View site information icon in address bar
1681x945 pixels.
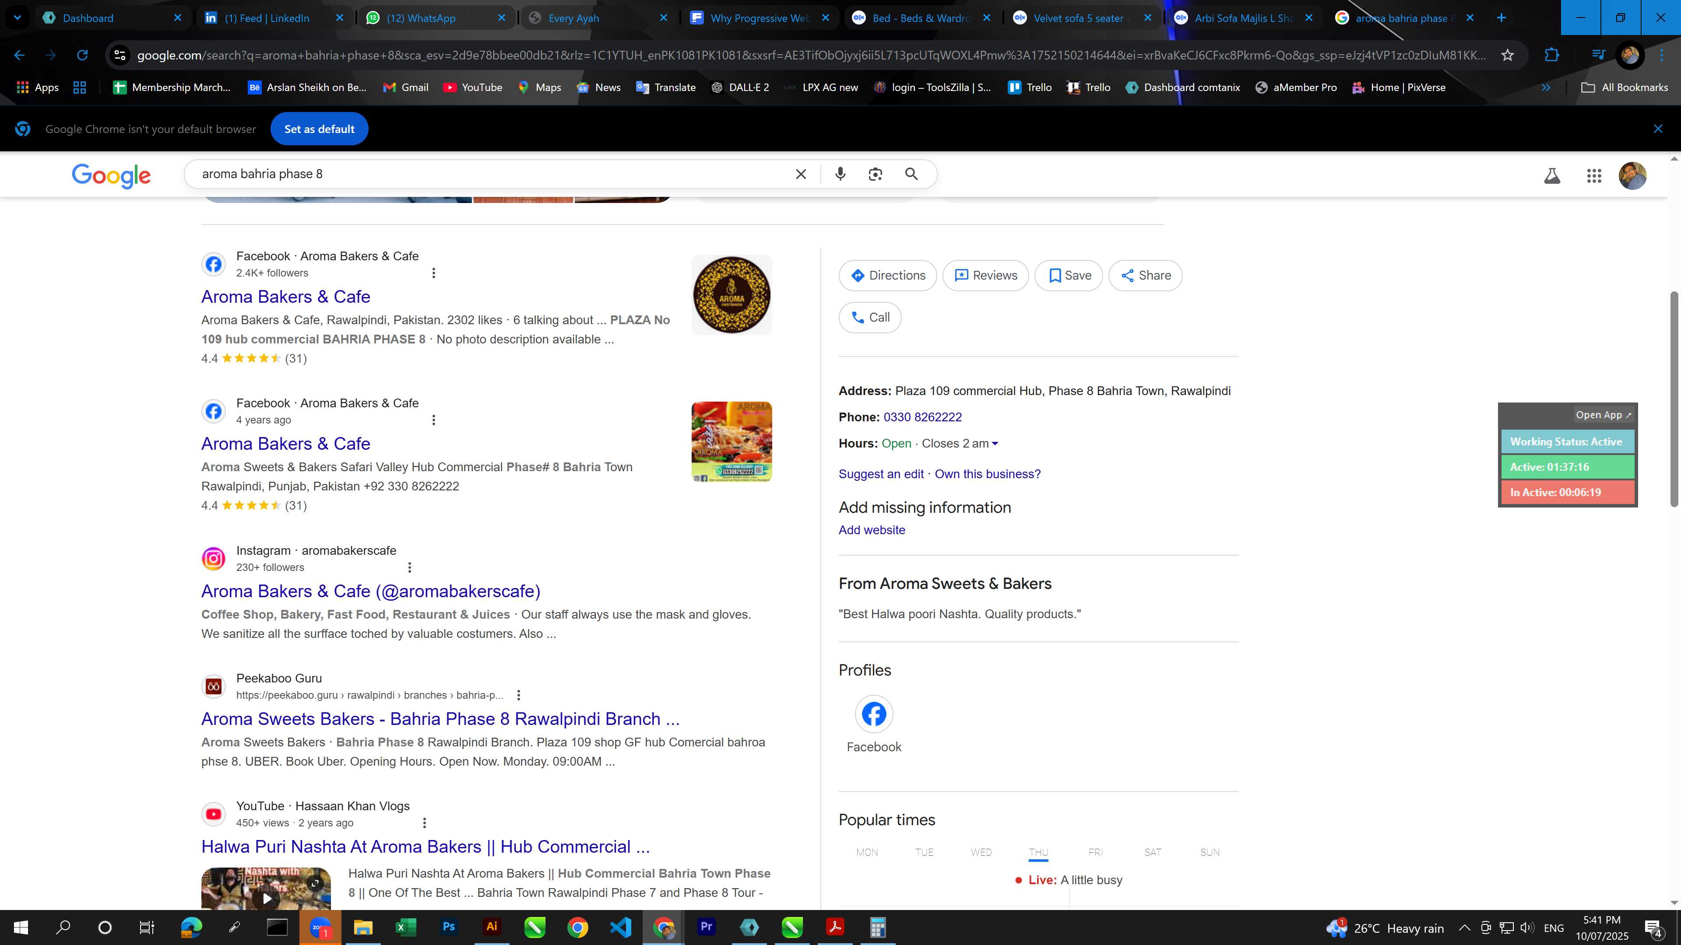(x=120, y=56)
